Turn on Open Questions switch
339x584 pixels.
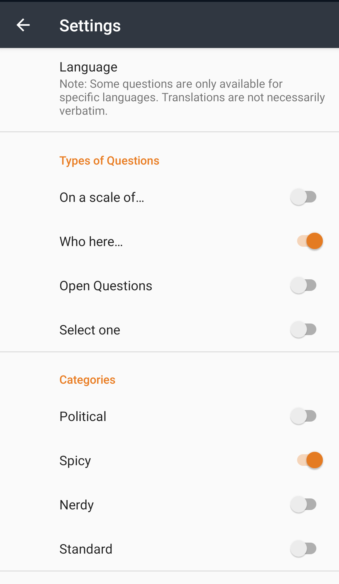(303, 285)
